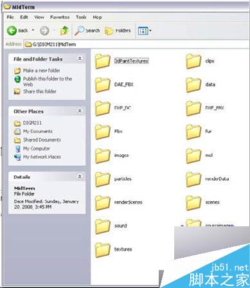Select the renderData folder icon

[193, 179]
